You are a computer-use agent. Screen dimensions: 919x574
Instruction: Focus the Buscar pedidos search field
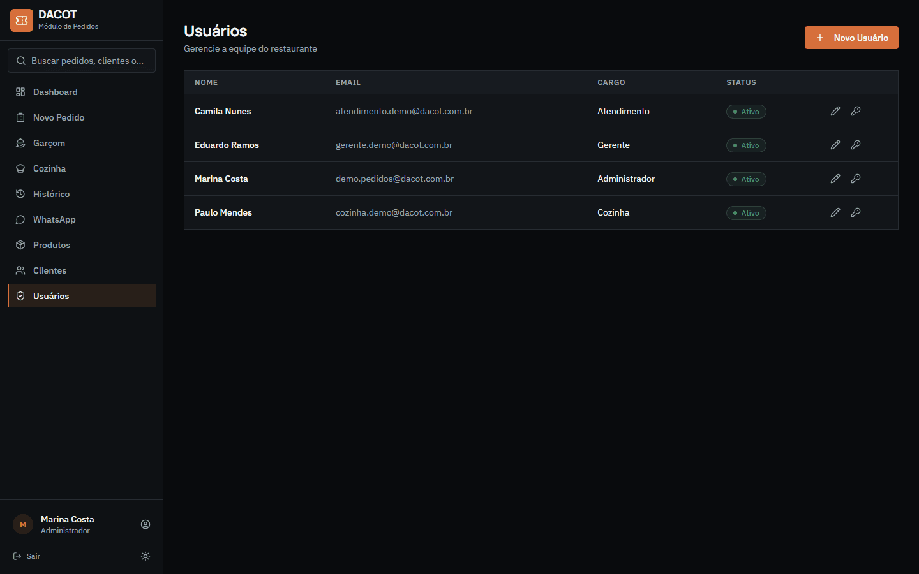(82, 61)
